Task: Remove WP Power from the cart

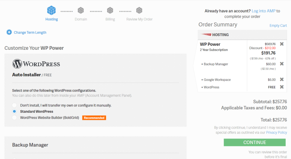Action: 282,44
